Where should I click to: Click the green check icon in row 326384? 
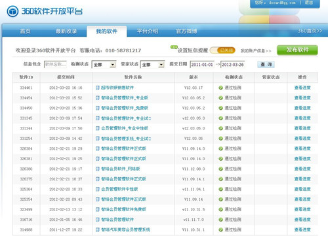(x=221, y=148)
